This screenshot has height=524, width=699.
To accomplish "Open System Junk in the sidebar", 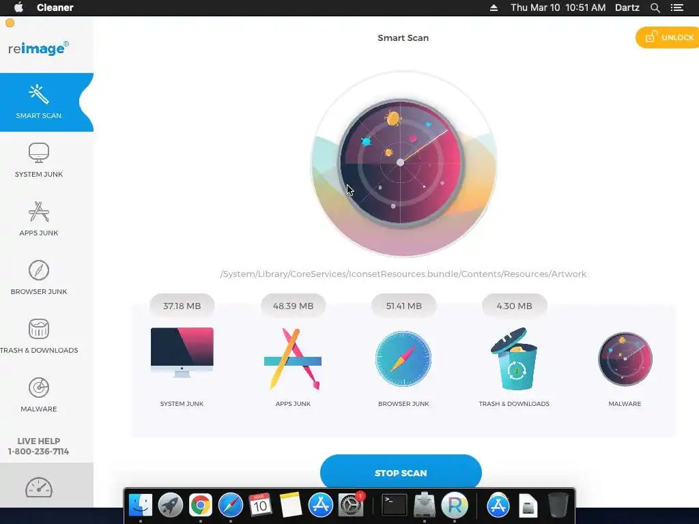I will point(39,160).
